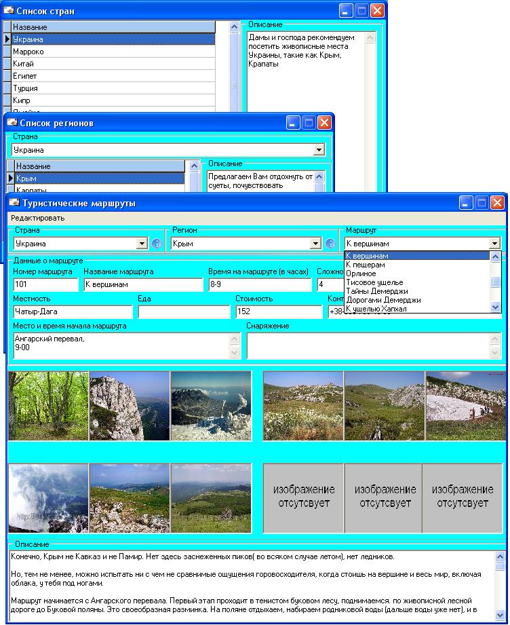The width and height of the screenshot is (510, 625).
Task: Select Египет row in Список стран
Action: [113, 76]
